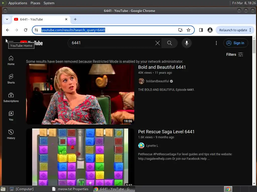Open boldandbeautiful channel avatar
Viewport: 257px width, 192px height.
coord(141,81)
